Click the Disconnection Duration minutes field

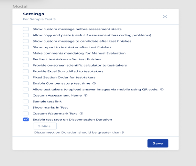[45, 126]
